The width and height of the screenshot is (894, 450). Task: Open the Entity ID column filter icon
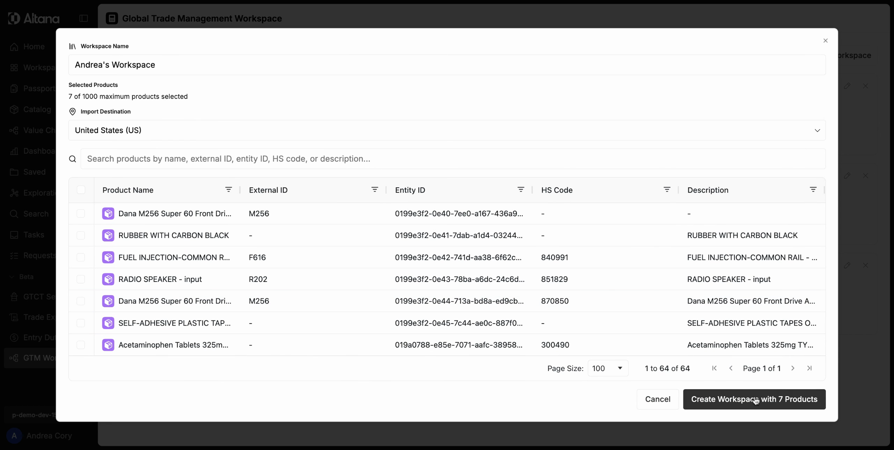click(x=521, y=190)
